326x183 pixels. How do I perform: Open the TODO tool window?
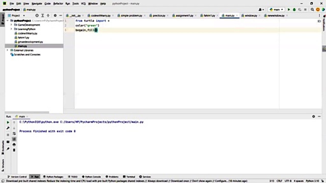(x=73, y=177)
